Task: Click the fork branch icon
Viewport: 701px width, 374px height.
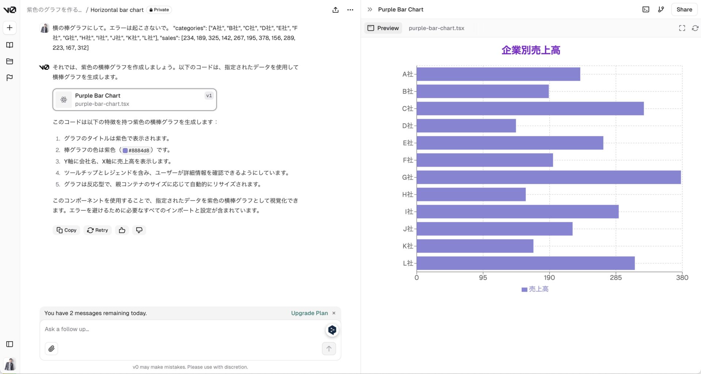Action: (661, 9)
